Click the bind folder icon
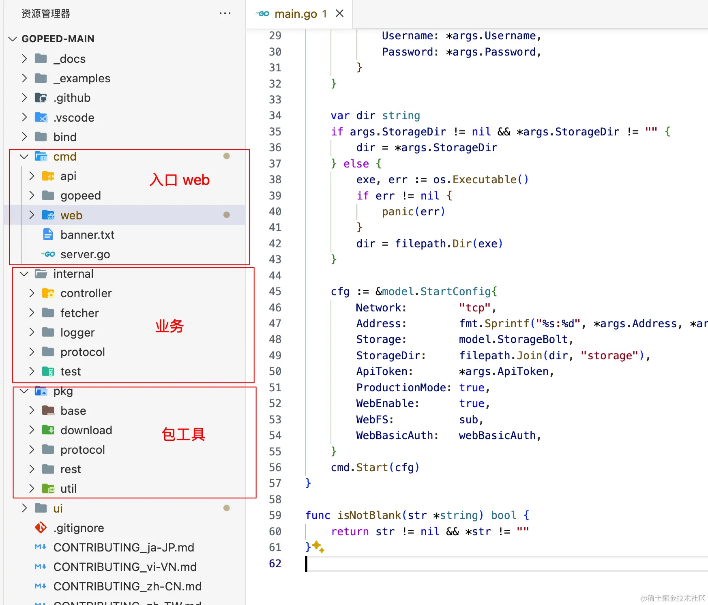This screenshot has width=708, height=605. 41,137
